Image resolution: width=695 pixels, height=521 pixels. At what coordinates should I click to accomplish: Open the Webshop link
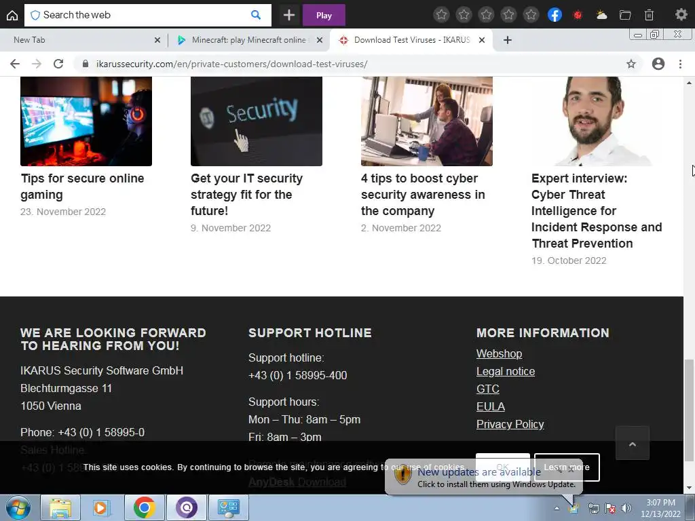pos(499,353)
